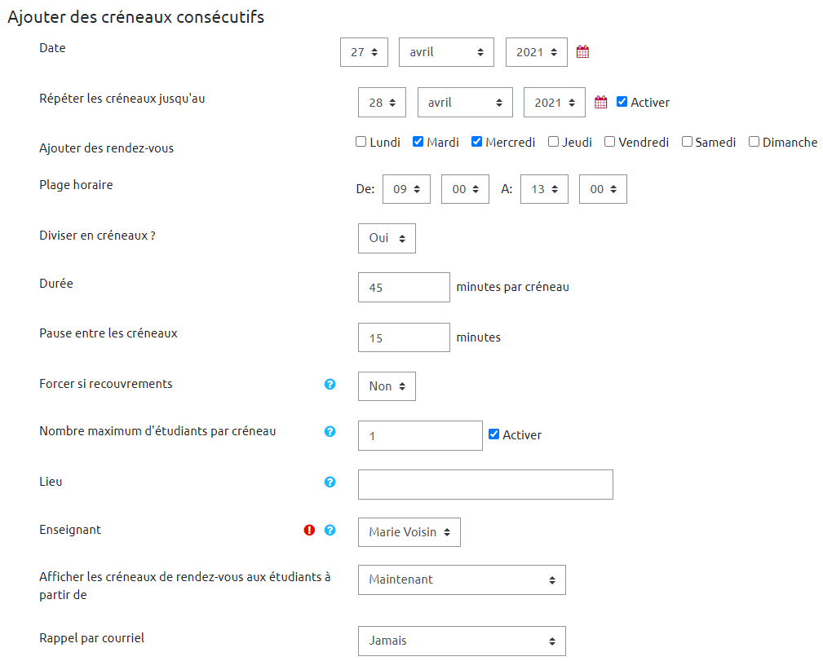Click the help icon next to Forcer si recouvrements
Image resolution: width=823 pixels, height=661 pixels.
click(x=330, y=384)
